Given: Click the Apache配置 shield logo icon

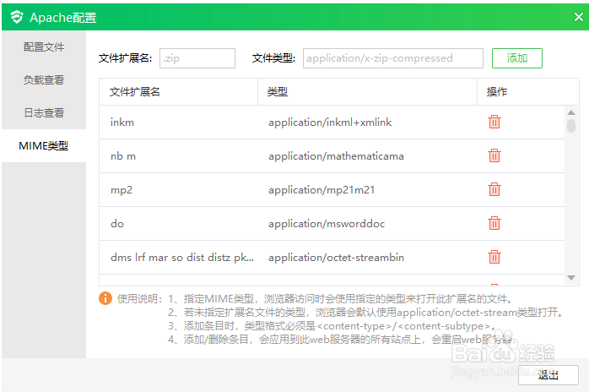Looking at the screenshot, I should tap(17, 17).
